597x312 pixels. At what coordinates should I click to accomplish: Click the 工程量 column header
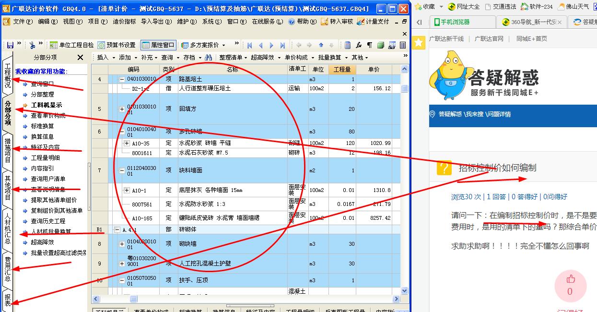pyautogui.click(x=342, y=70)
